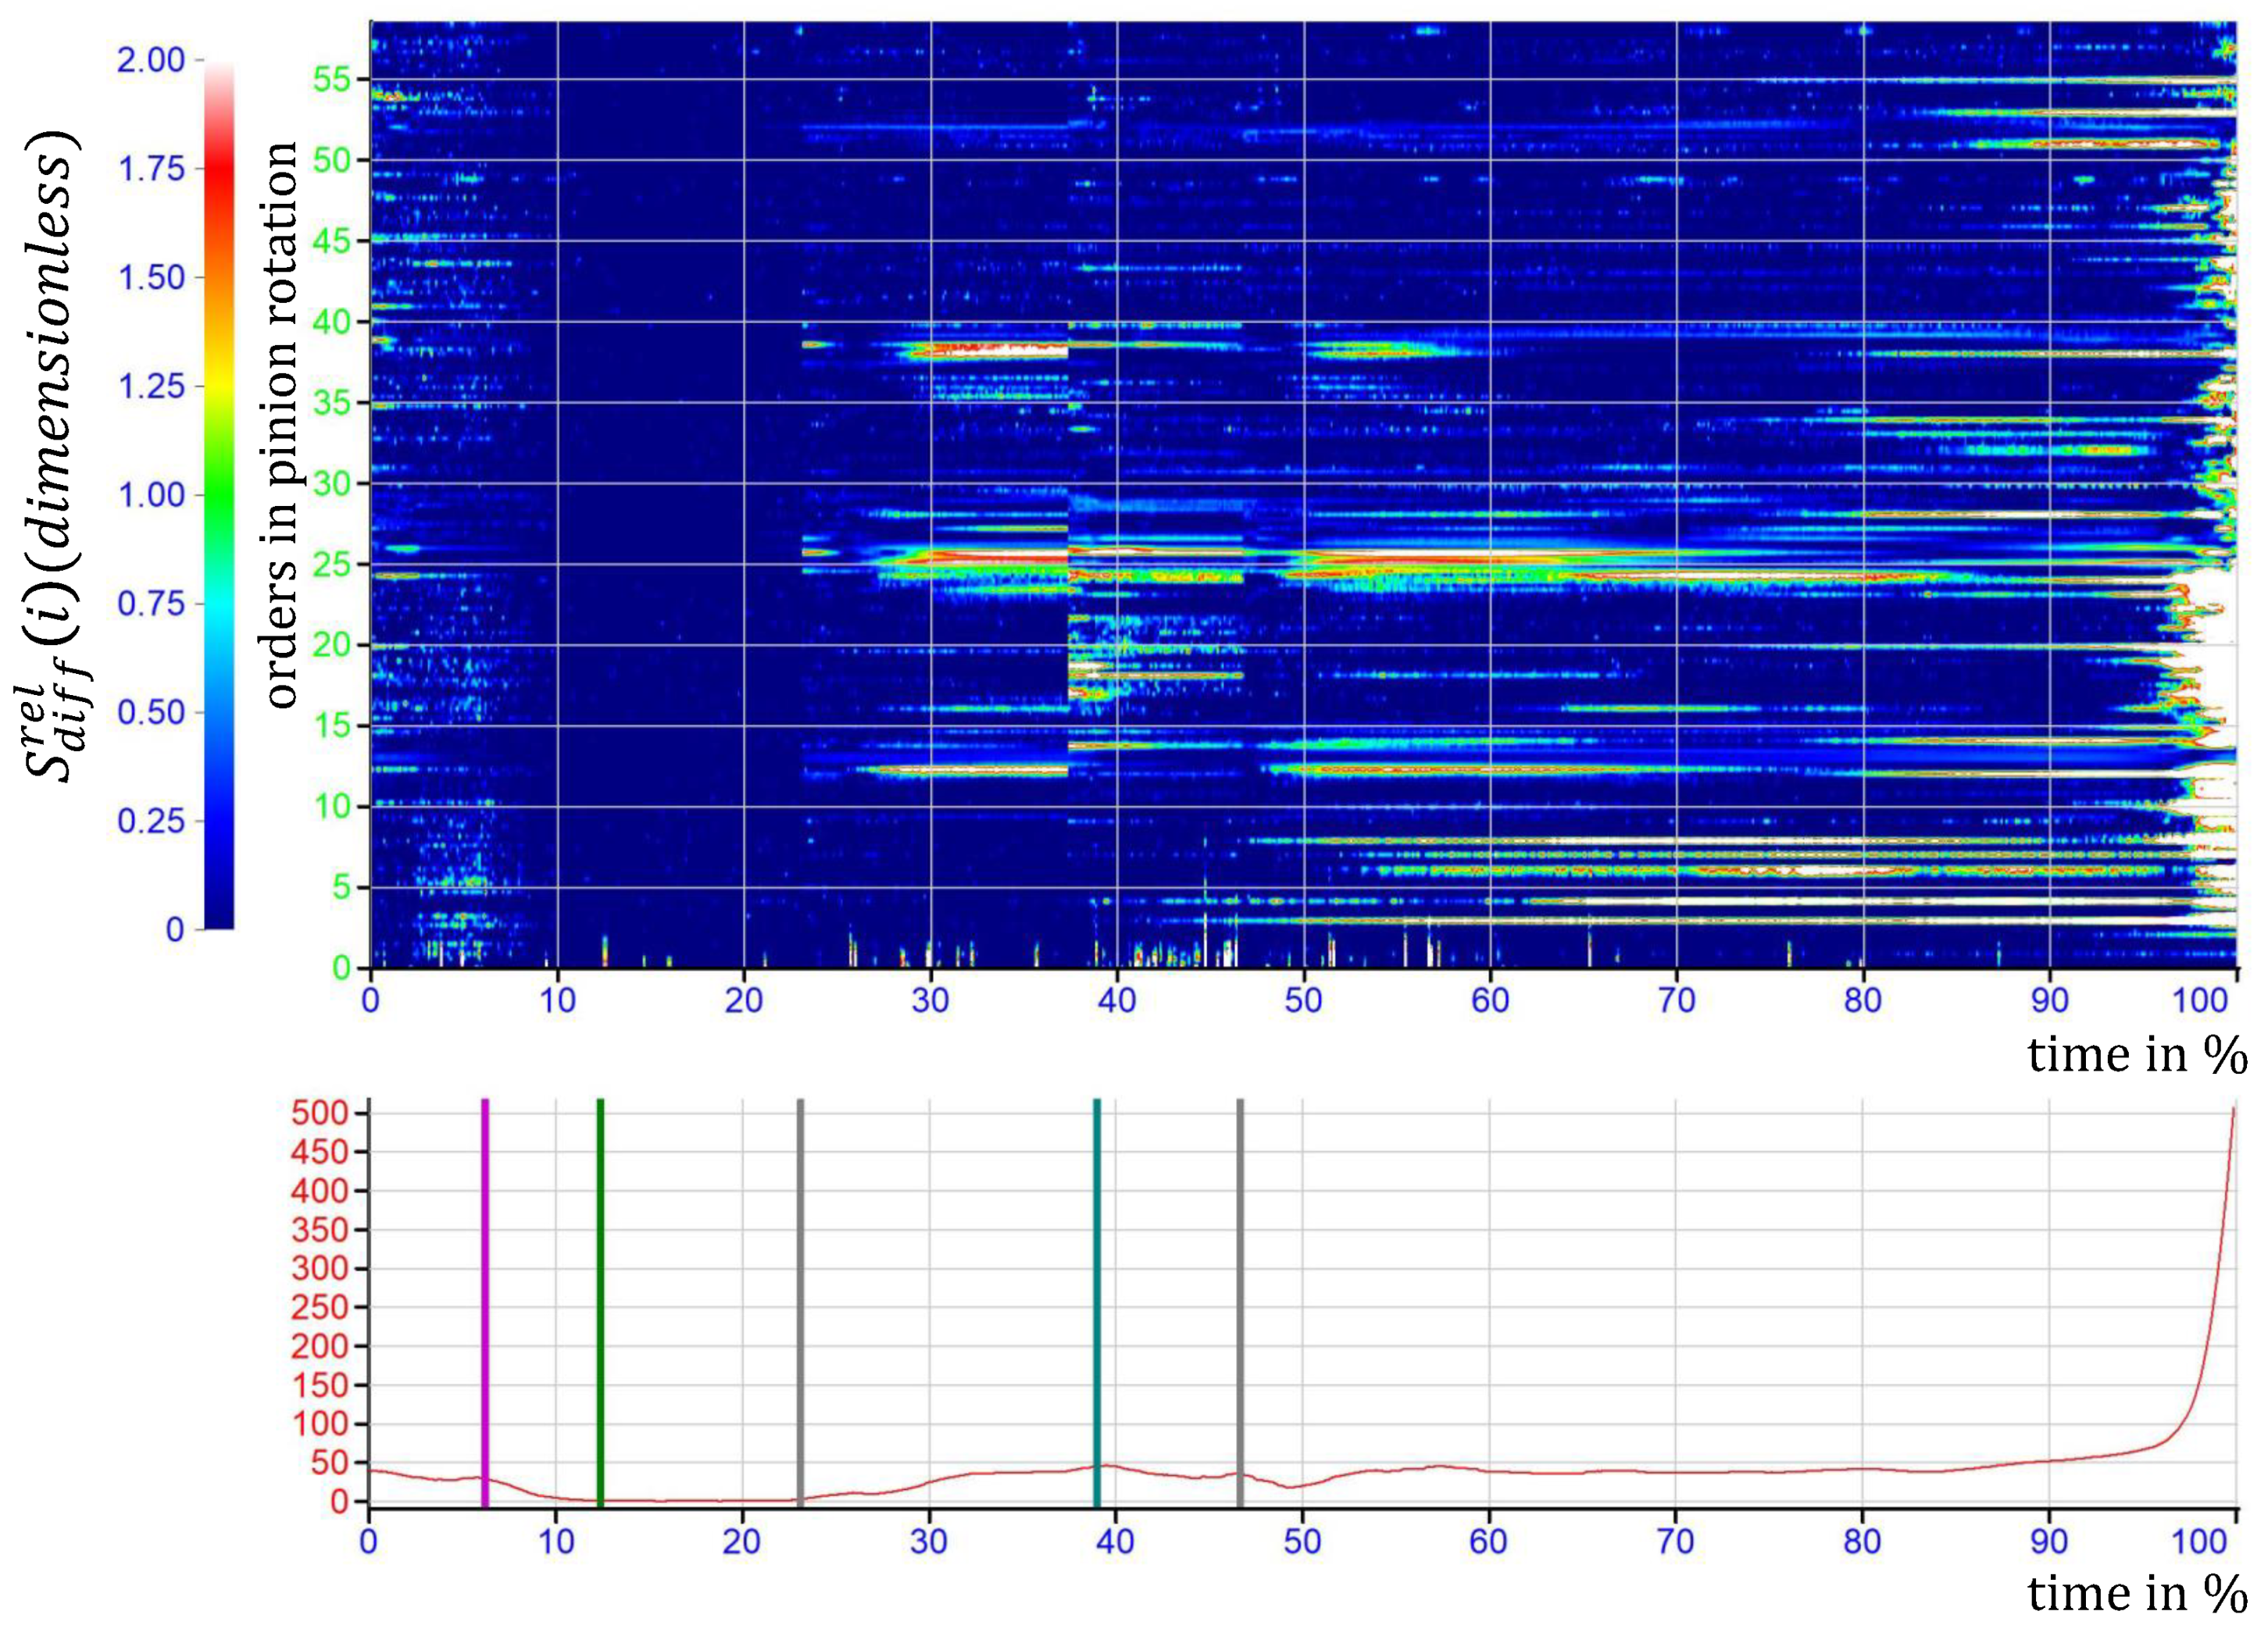Screen dimensions: 2268x1636
Task: Click the rainbow colorbar scale
Action: click(x=219, y=496)
